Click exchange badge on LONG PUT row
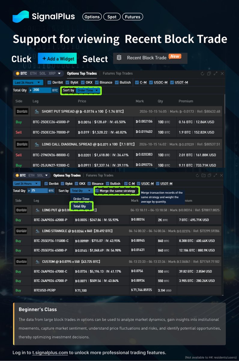Viewport: 239px width, 361px height. pyautogui.click(x=21, y=210)
